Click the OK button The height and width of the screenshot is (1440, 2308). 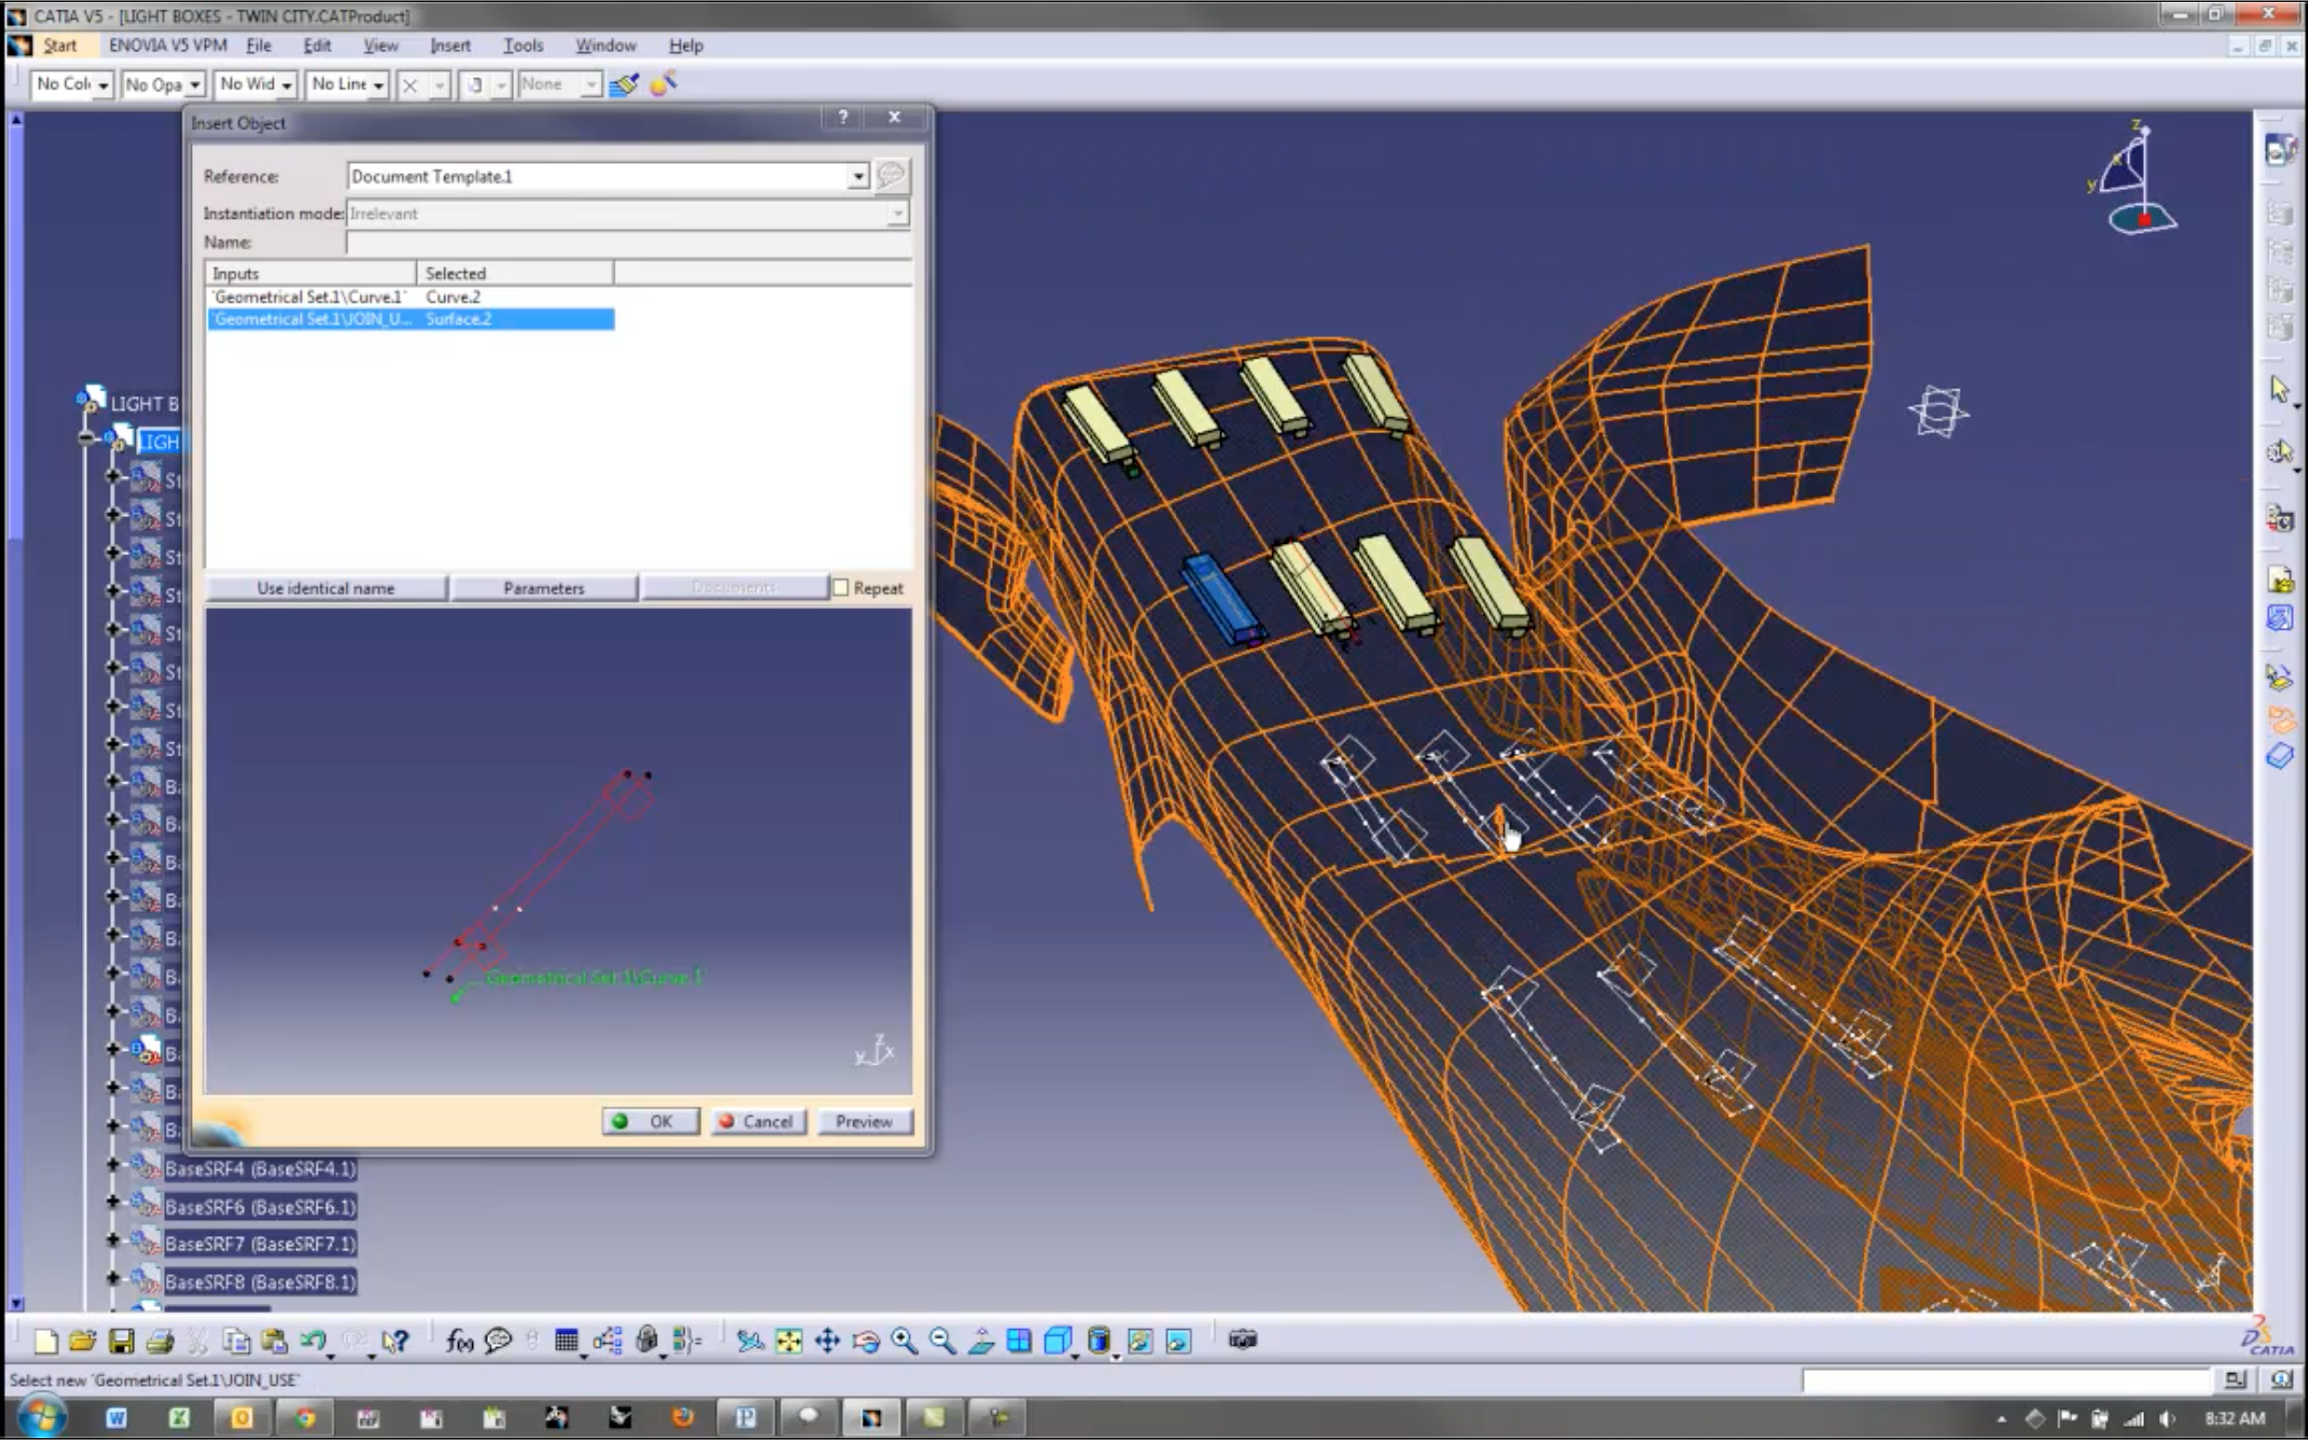pos(651,1121)
